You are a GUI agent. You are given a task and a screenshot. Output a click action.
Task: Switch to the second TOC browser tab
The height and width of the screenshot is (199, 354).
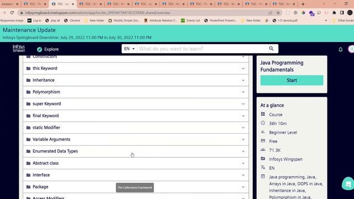pyautogui.click(x=63, y=4)
